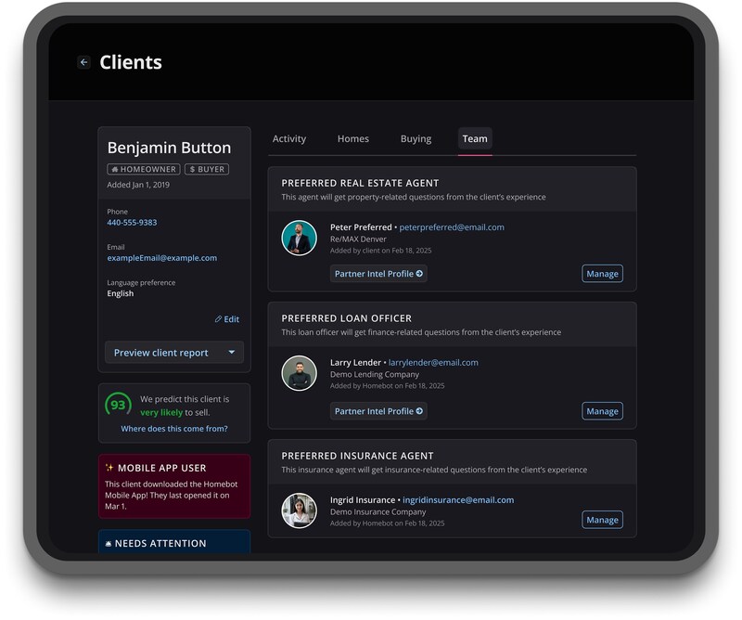This screenshot has height=620, width=742.
Task: Click the Where does this come from link
Action: tap(174, 429)
